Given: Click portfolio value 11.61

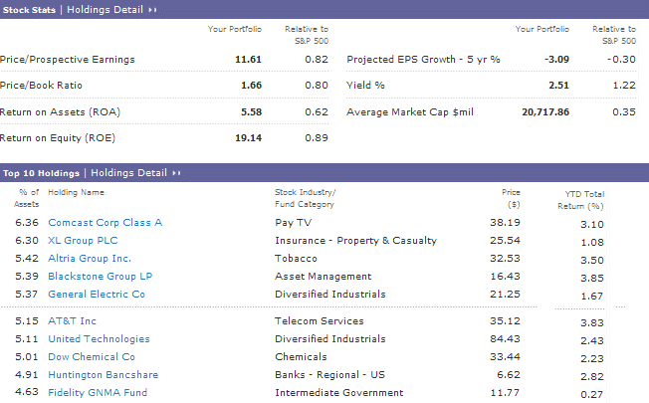Looking at the screenshot, I should click(248, 60).
